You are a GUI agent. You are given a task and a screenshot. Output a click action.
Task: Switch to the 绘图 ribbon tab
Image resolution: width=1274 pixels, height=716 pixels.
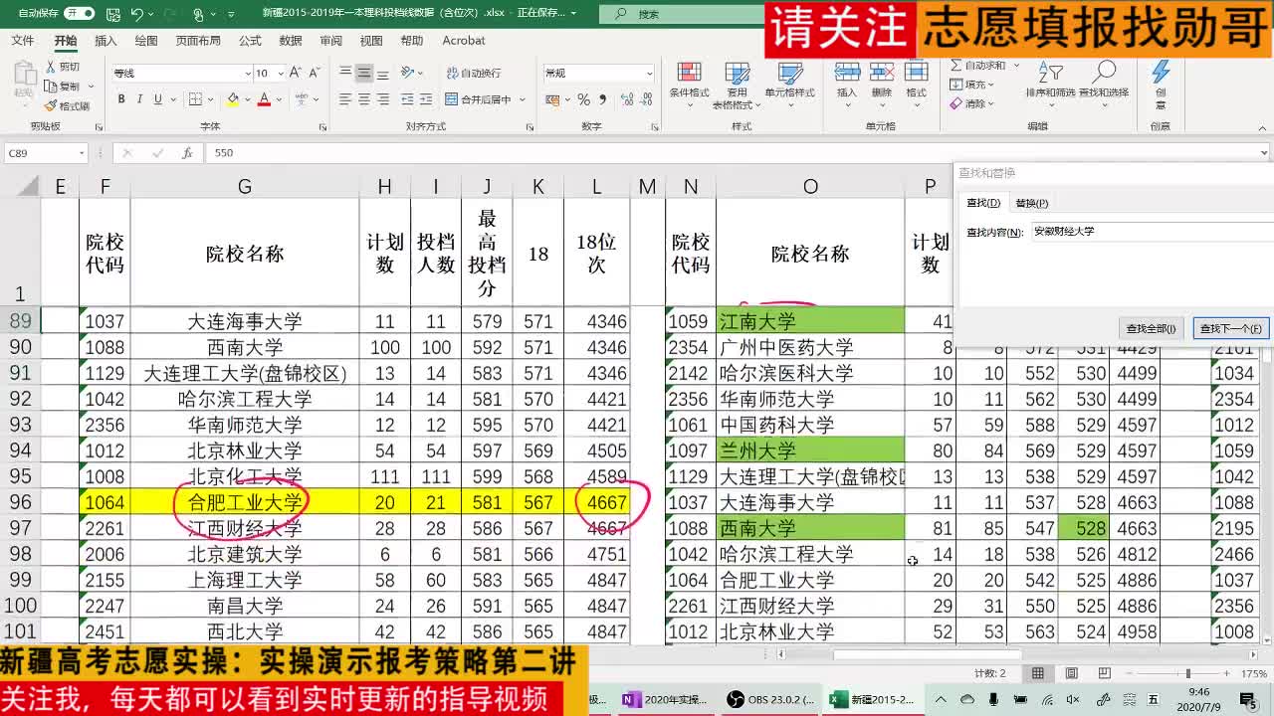146,41
